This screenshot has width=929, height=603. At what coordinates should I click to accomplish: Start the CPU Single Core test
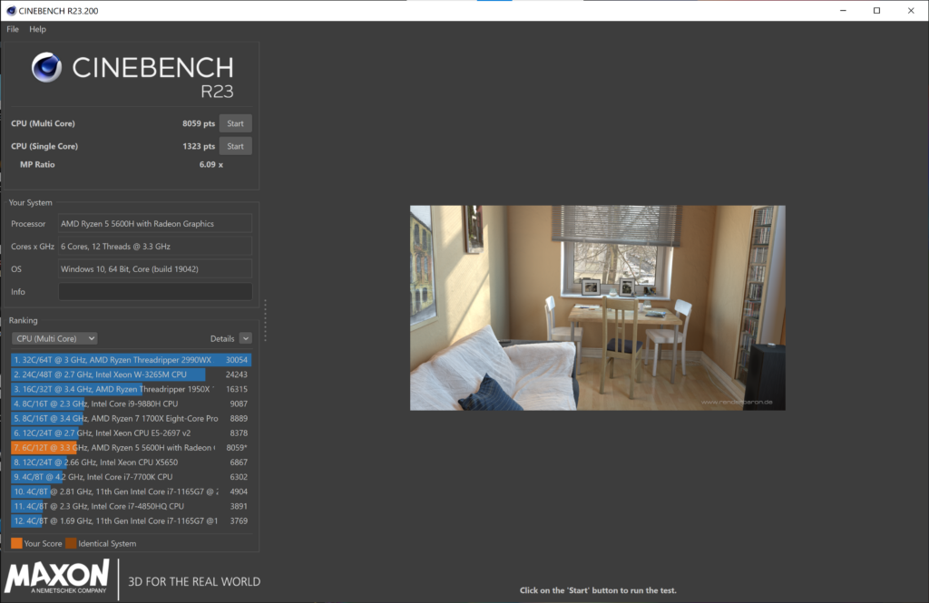(x=235, y=146)
